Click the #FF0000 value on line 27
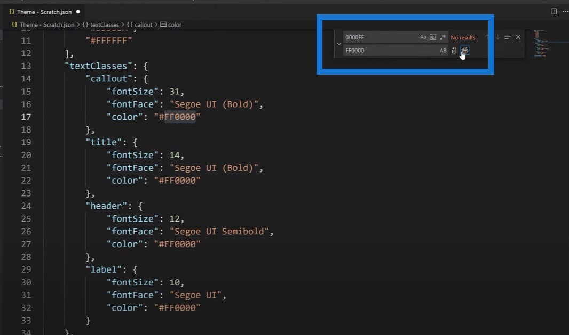Image resolution: width=569 pixels, height=335 pixels. coord(177,244)
